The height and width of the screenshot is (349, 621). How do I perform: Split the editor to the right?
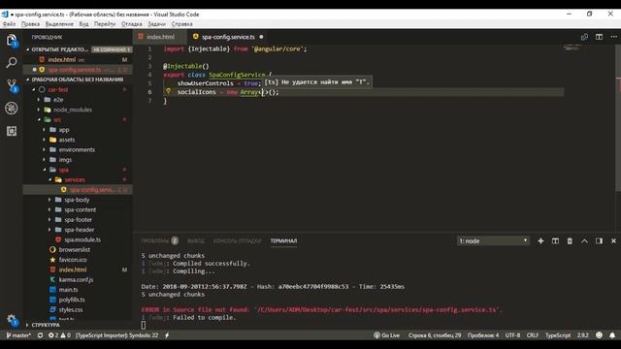(x=599, y=37)
